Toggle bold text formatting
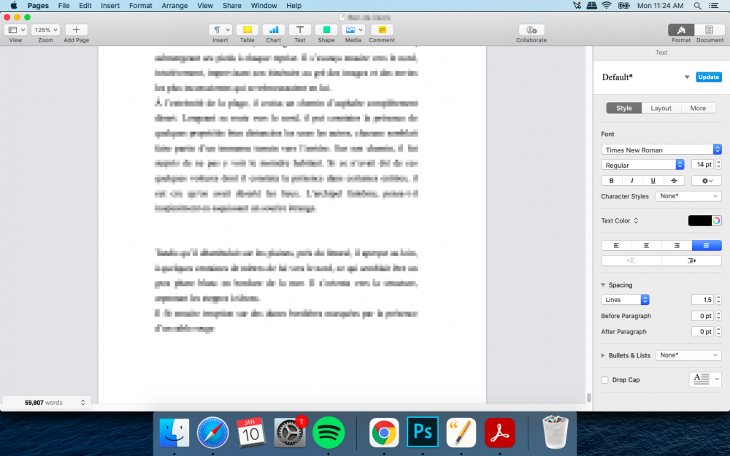The width and height of the screenshot is (730, 456). click(x=611, y=180)
